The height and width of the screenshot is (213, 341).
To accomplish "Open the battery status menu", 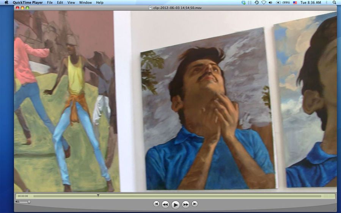I will [x=281, y=3].
